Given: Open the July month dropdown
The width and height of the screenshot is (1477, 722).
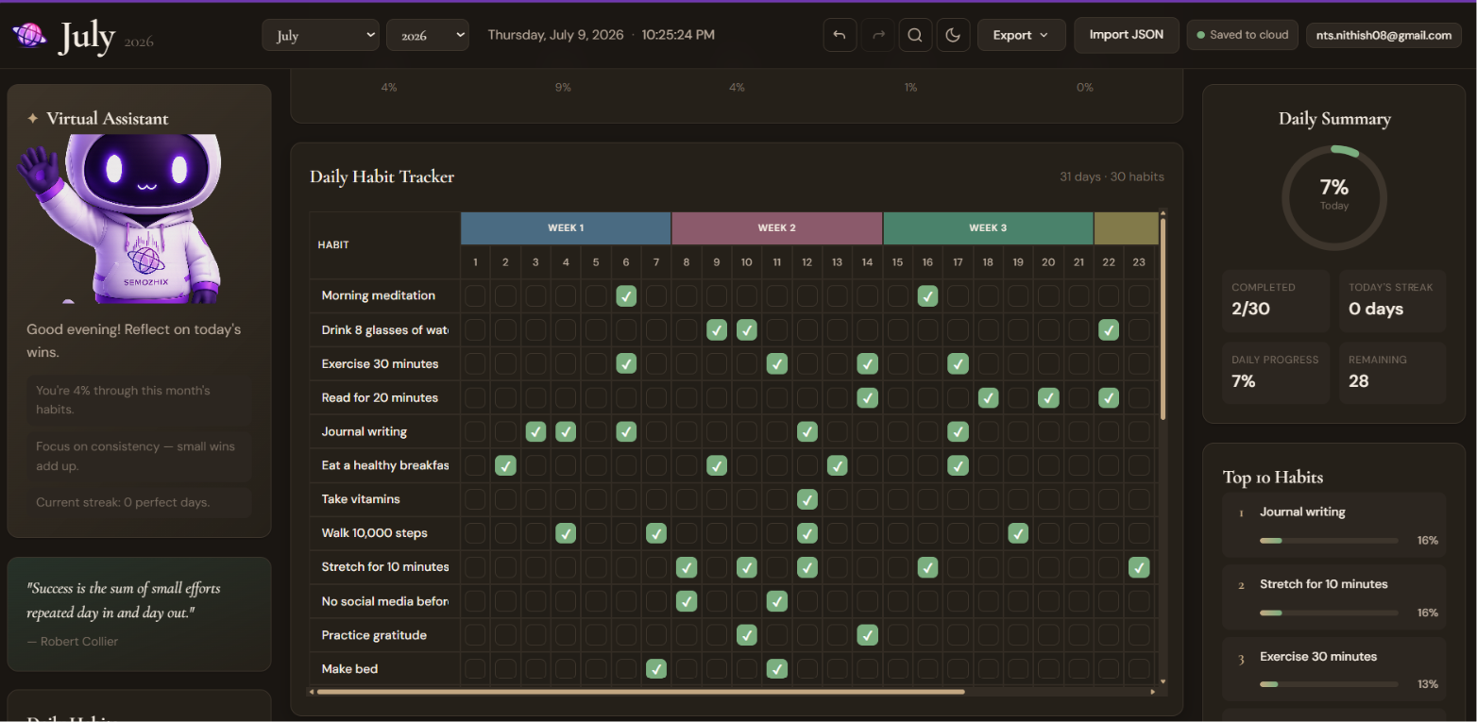Looking at the screenshot, I should click(321, 35).
